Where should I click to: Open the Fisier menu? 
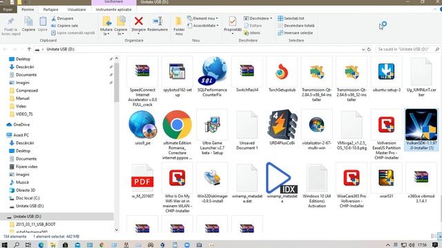(8, 10)
